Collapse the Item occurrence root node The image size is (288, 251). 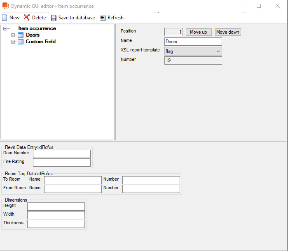[x=5, y=28]
